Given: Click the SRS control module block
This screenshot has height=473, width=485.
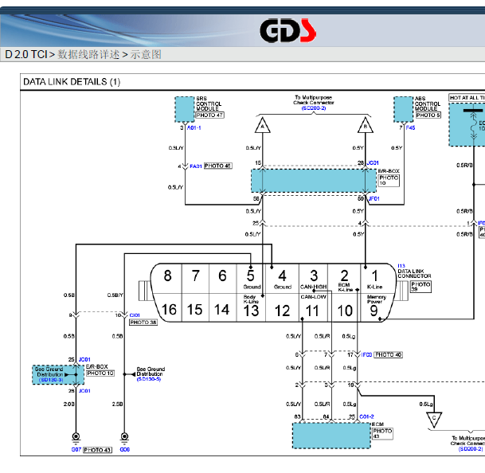Looking at the screenshot, I should (185, 109).
